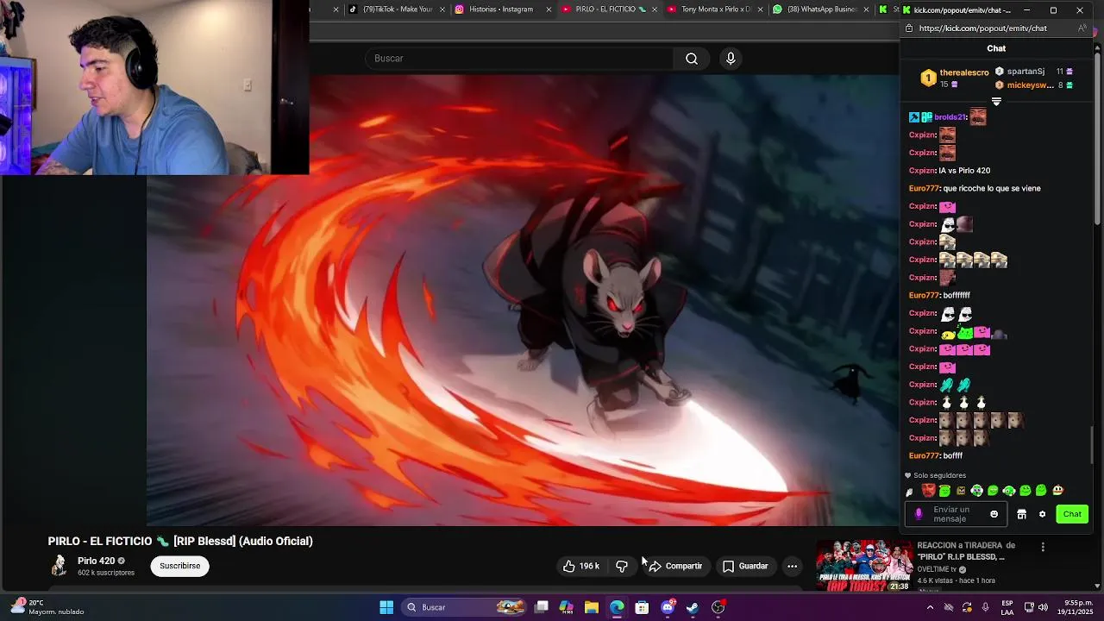Send the message with green Chat button

[x=1072, y=514]
